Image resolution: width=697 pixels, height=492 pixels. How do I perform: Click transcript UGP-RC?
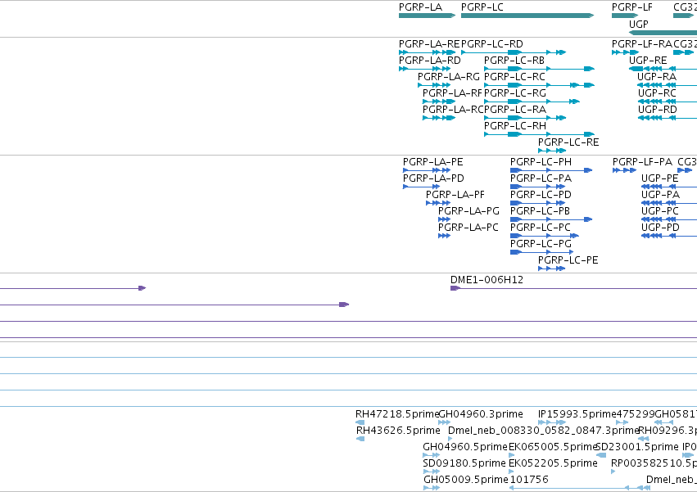point(668,102)
